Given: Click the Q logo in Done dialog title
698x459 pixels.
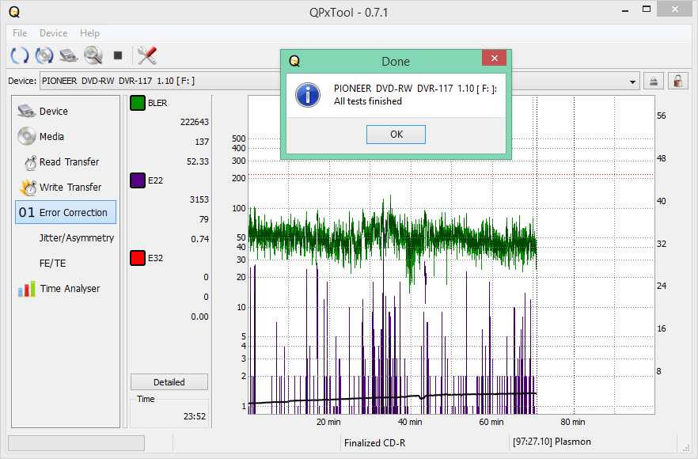Looking at the screenshot, I should [294, 61].
